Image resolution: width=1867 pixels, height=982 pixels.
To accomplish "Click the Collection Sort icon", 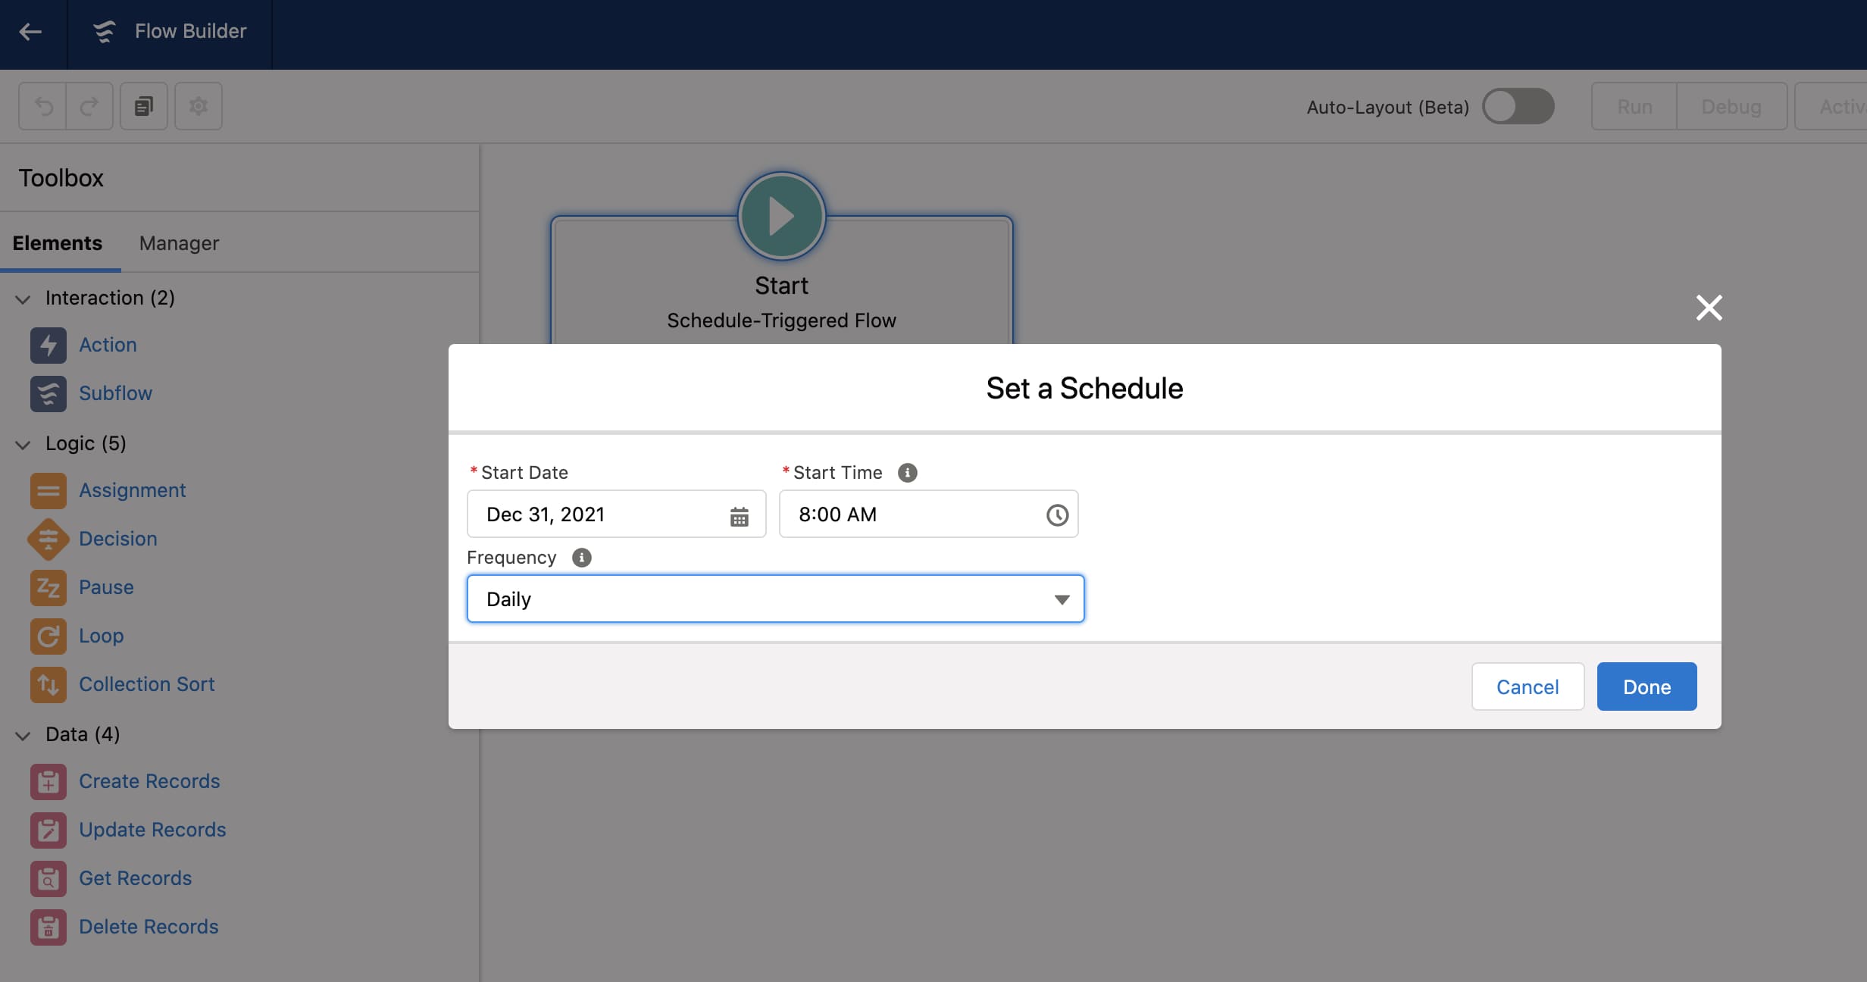I will pos(48,684).
